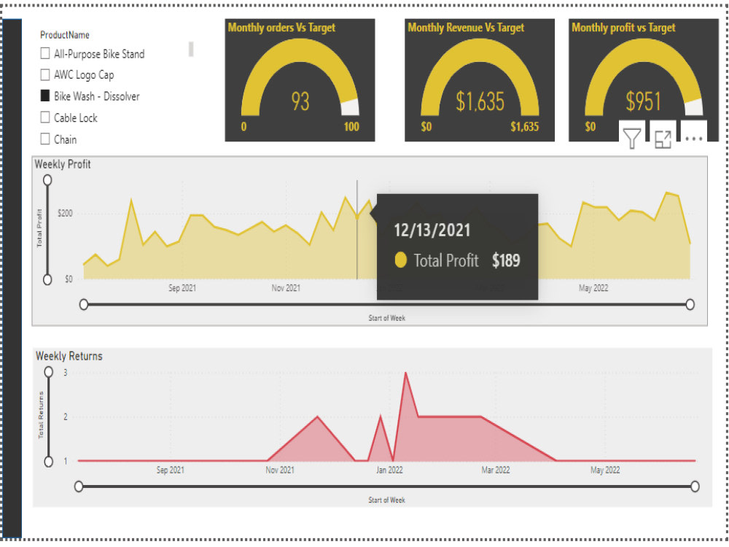Select the Cable Lock checkbox in the slicer
Screen dimensions: 729x547
(x=44, y=117)
